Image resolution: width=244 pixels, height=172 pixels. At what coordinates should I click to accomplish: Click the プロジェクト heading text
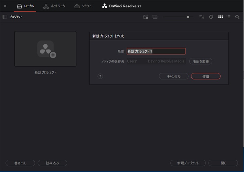(16, 17)
